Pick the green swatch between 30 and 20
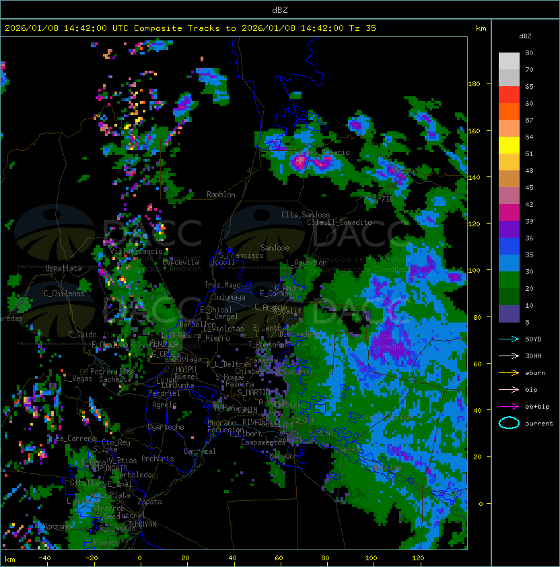 click(509, 280)
